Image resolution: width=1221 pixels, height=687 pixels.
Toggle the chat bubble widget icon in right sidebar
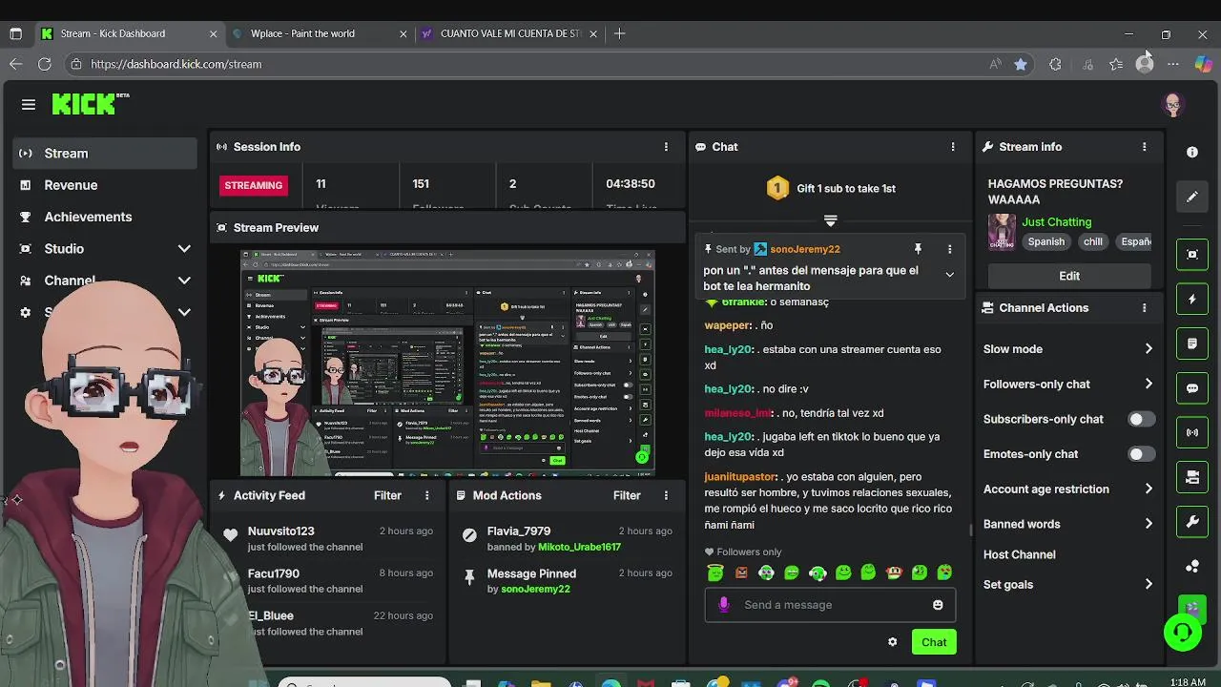pyautogui.click(x=1192, y=388)
